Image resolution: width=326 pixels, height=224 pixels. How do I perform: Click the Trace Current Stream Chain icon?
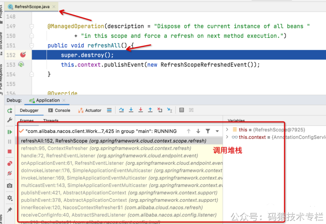coord(191,110)
